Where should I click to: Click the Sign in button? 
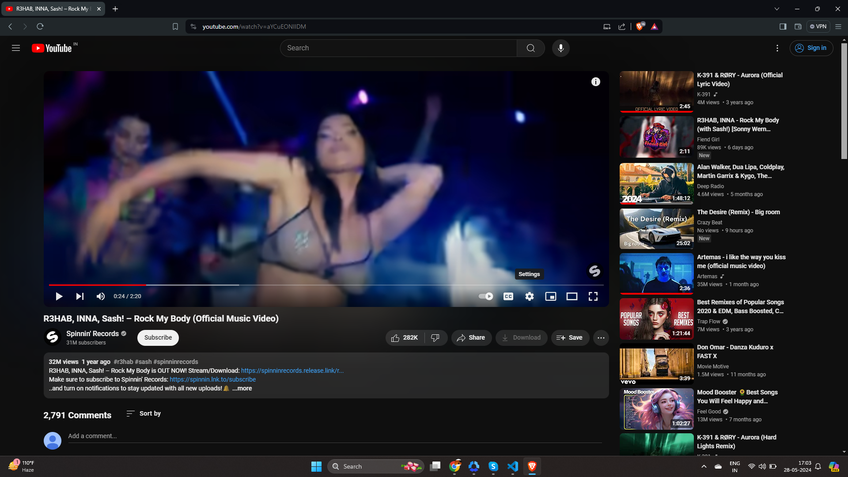811,48
